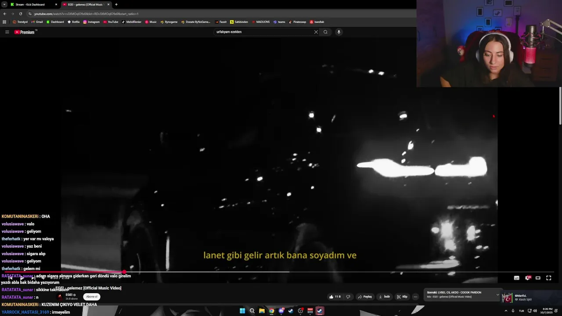Subscribe using the 'Abone ol' button

[92, 297]
